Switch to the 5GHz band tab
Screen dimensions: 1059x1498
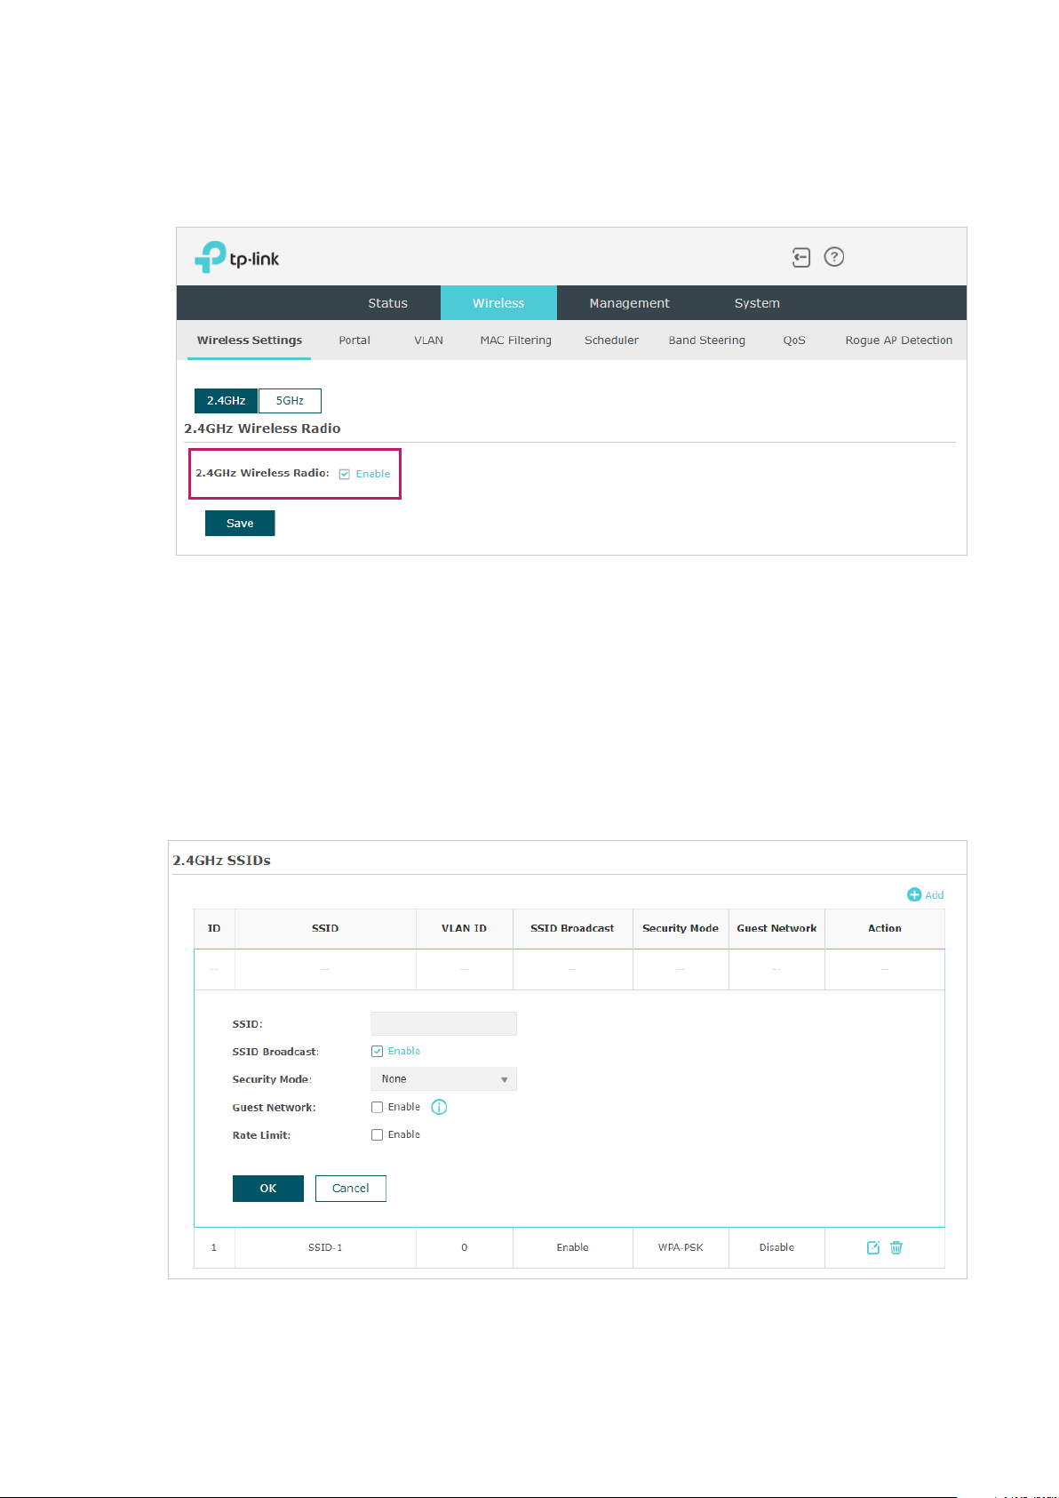tap(290, 401)
